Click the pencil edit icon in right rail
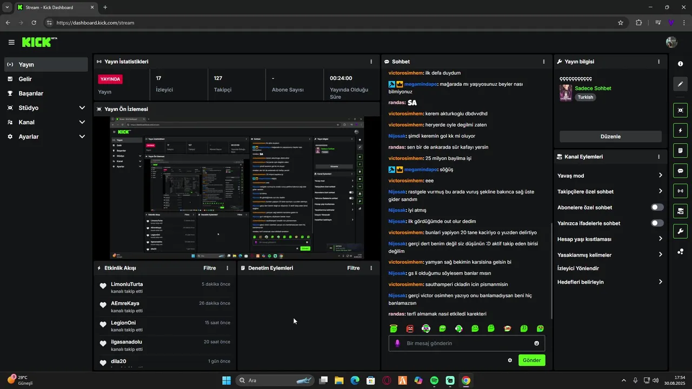 [680, 84]
